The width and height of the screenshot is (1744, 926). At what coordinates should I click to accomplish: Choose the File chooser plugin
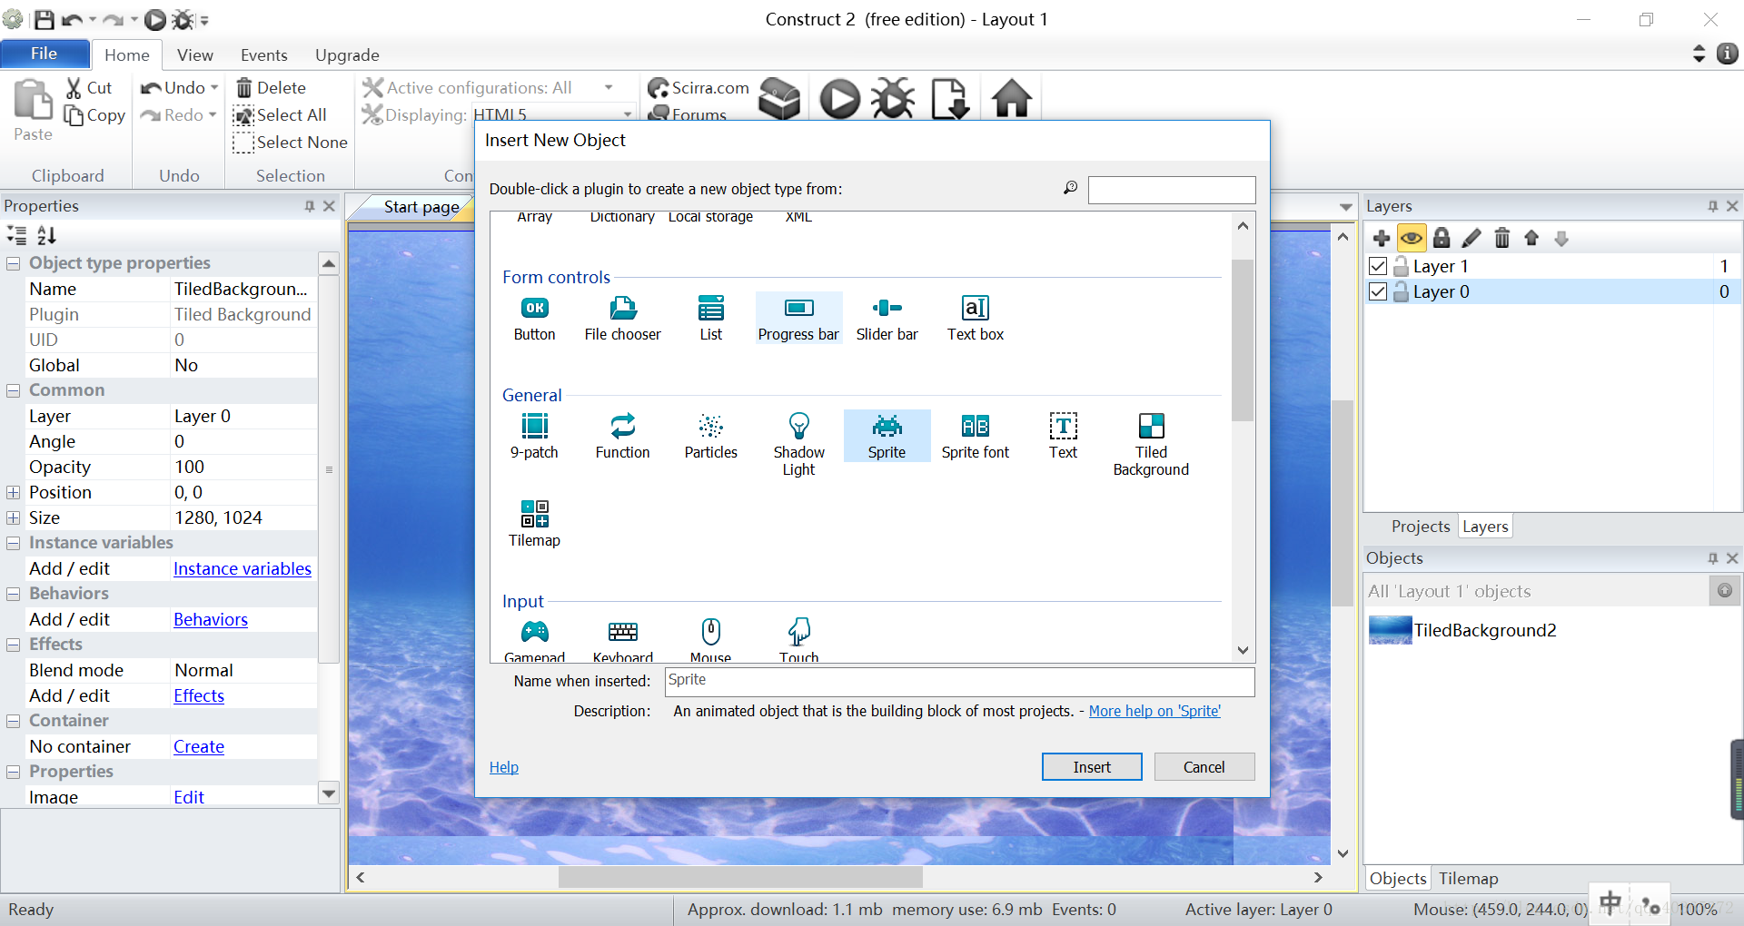point(622,318)
